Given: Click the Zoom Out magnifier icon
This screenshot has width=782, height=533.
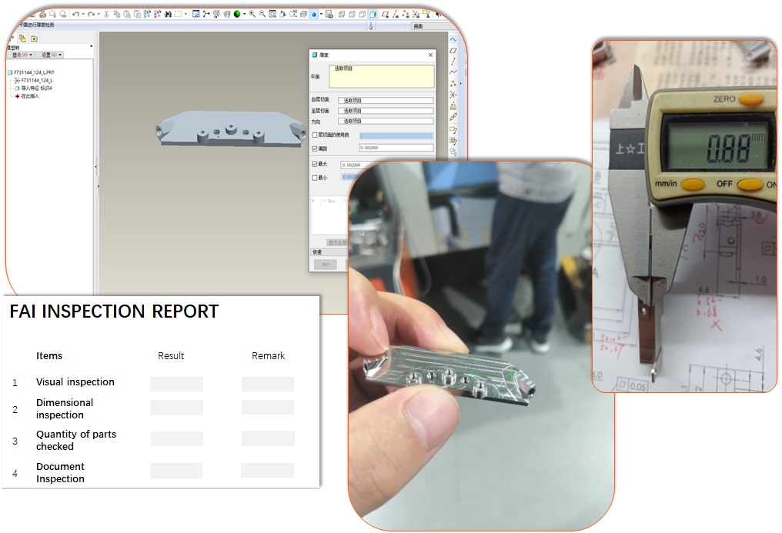Looking at the screenshot, I should (262, 14).
